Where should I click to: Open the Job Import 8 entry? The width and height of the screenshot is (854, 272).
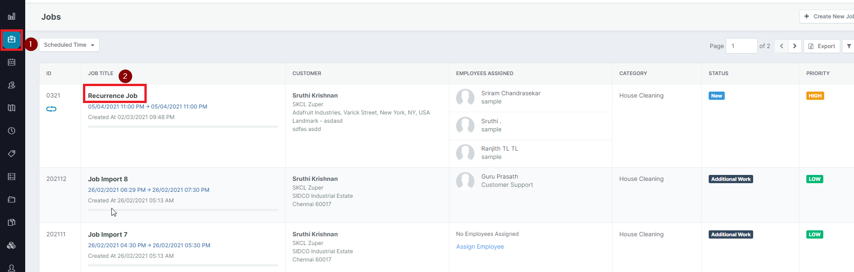(x=108, y=179)
